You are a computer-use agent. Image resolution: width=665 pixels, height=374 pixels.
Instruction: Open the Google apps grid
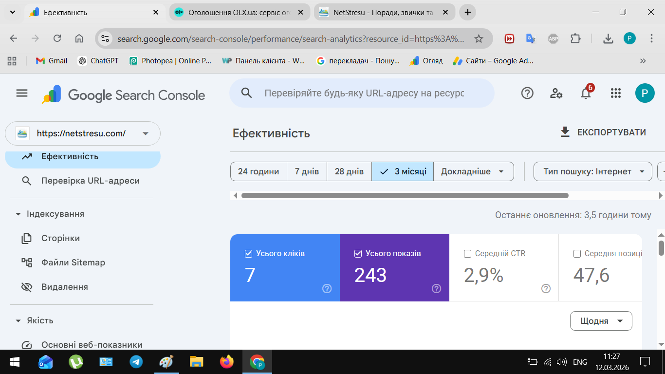pos(615,93)
